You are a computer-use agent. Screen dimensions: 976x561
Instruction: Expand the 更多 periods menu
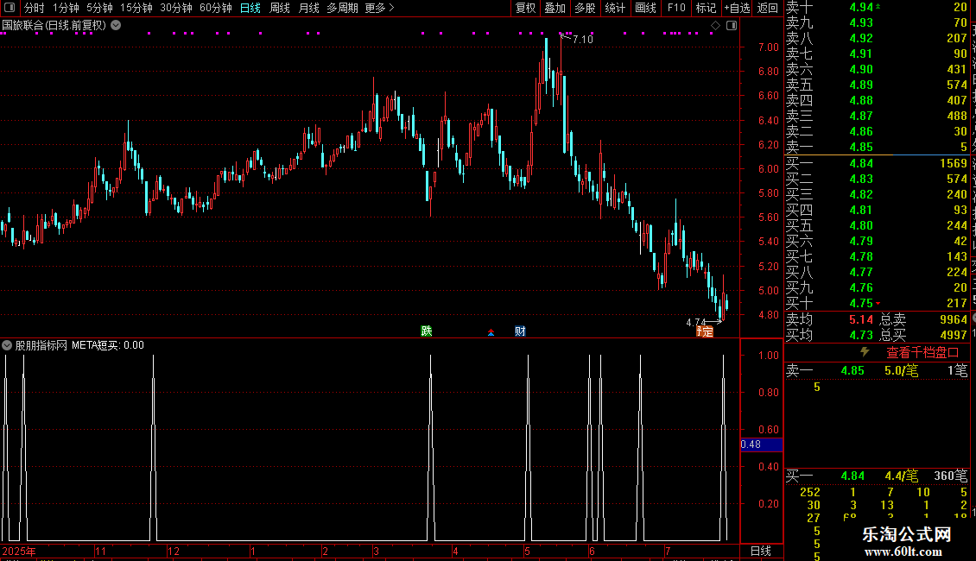click(379, 8)
